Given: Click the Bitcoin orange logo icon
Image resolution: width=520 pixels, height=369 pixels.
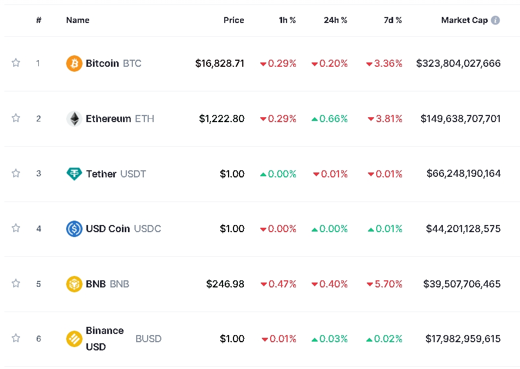Looking at the screenshot, I should click(74, 63).
